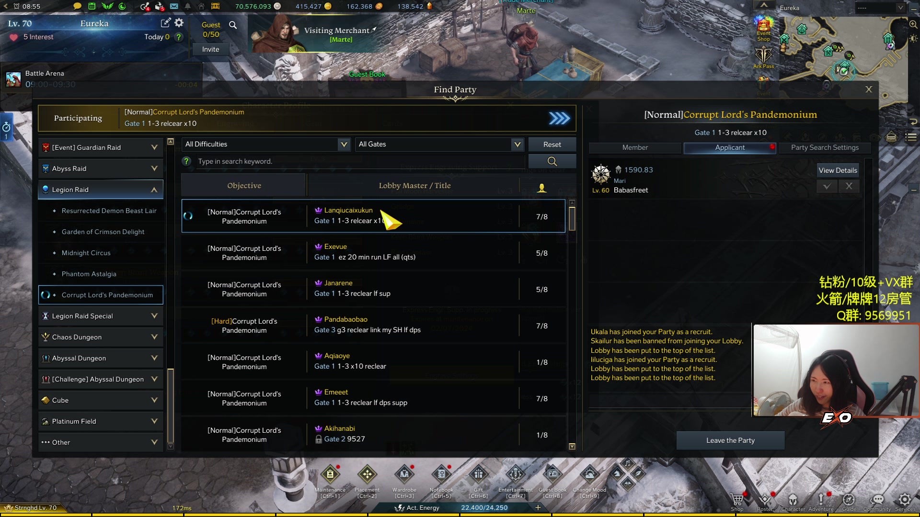Switch to the Member tab
This screenshot has height=517, width=920.
[635, 147]
